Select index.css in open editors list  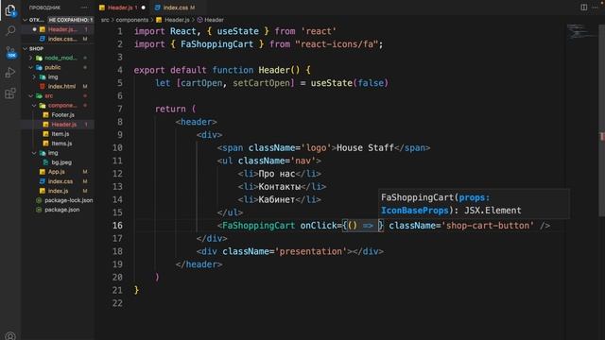tap(62, 39)
